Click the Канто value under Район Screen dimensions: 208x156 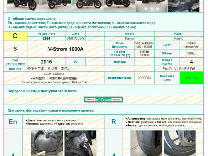[x=179, y=38]
